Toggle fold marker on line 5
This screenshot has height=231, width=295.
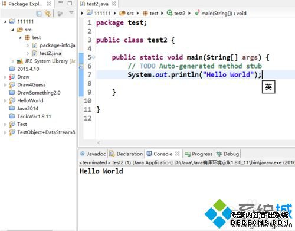94,57
